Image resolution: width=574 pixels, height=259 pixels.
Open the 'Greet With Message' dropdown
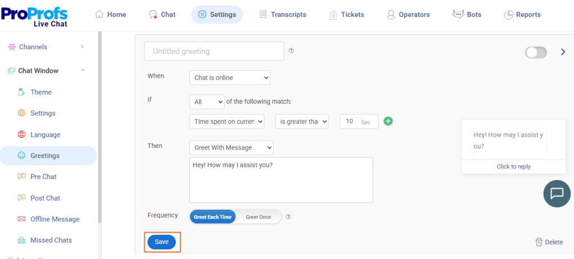pos(232,147)
